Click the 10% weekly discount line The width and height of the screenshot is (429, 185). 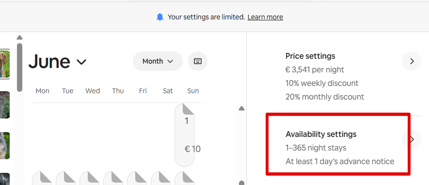tap(322, 83)
